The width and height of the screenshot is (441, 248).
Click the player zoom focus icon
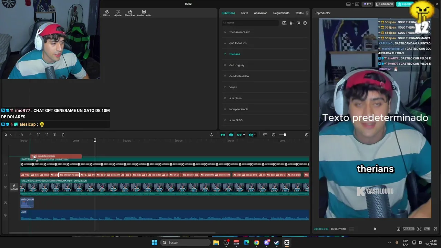(x=419, y=229)
